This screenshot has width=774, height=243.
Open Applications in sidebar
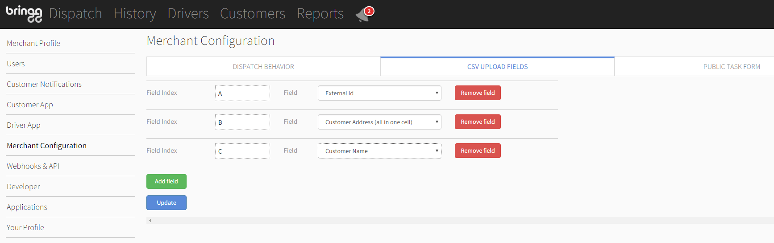pos(27,207)
